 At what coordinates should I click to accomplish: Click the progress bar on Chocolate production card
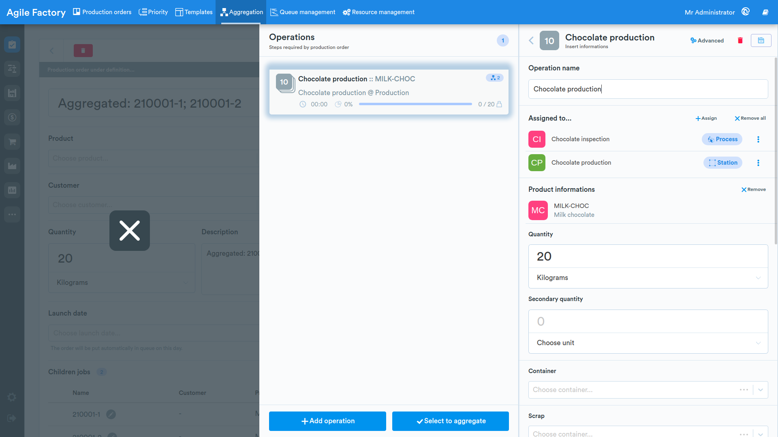coord(415,104)
